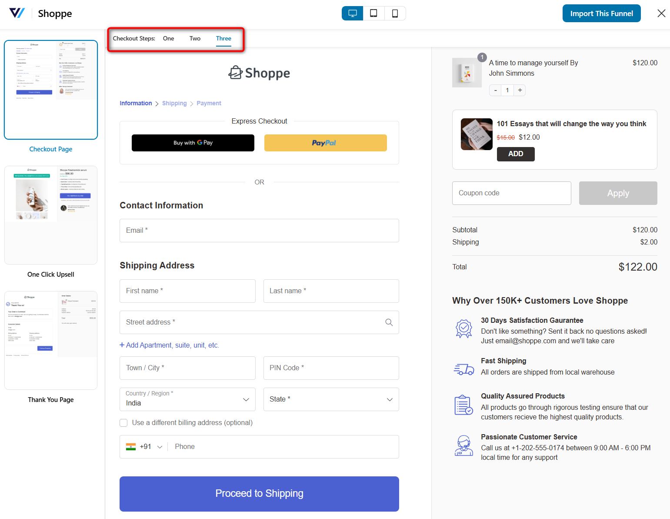The width and height of the screenshot is (670, 519).
Task: Focus the Email input field
Action: pos(259,231)
